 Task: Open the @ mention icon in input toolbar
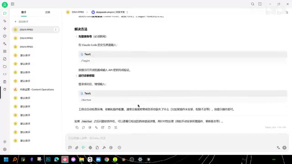tap(111, 148)
